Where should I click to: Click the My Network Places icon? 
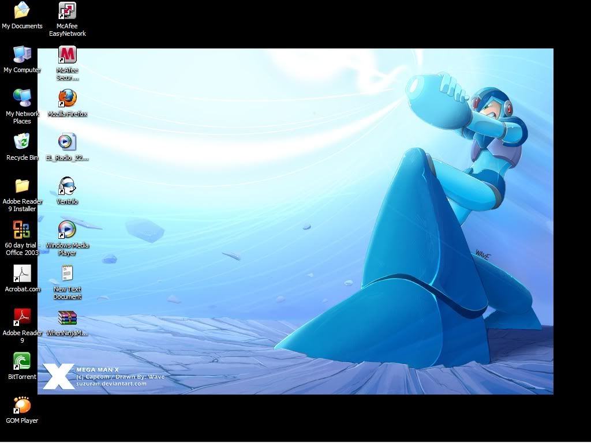point(22,98)
